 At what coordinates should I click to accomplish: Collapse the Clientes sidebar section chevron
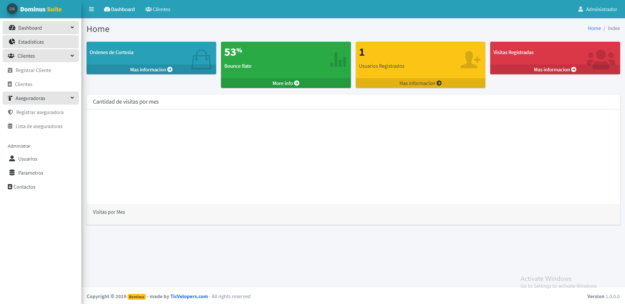coord(72,56)
